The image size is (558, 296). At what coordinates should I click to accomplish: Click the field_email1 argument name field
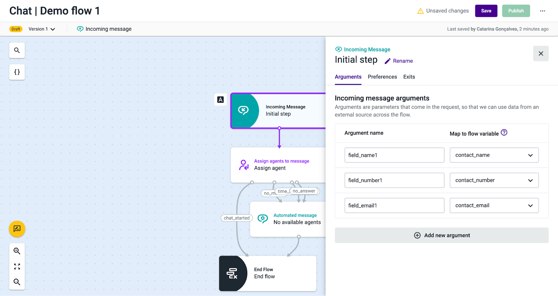point(394,205)
